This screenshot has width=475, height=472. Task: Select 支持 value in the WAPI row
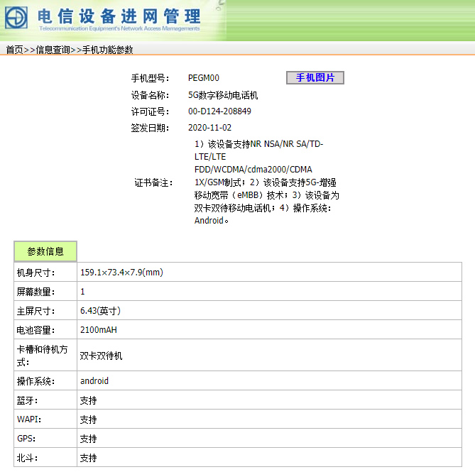(88, 419)
